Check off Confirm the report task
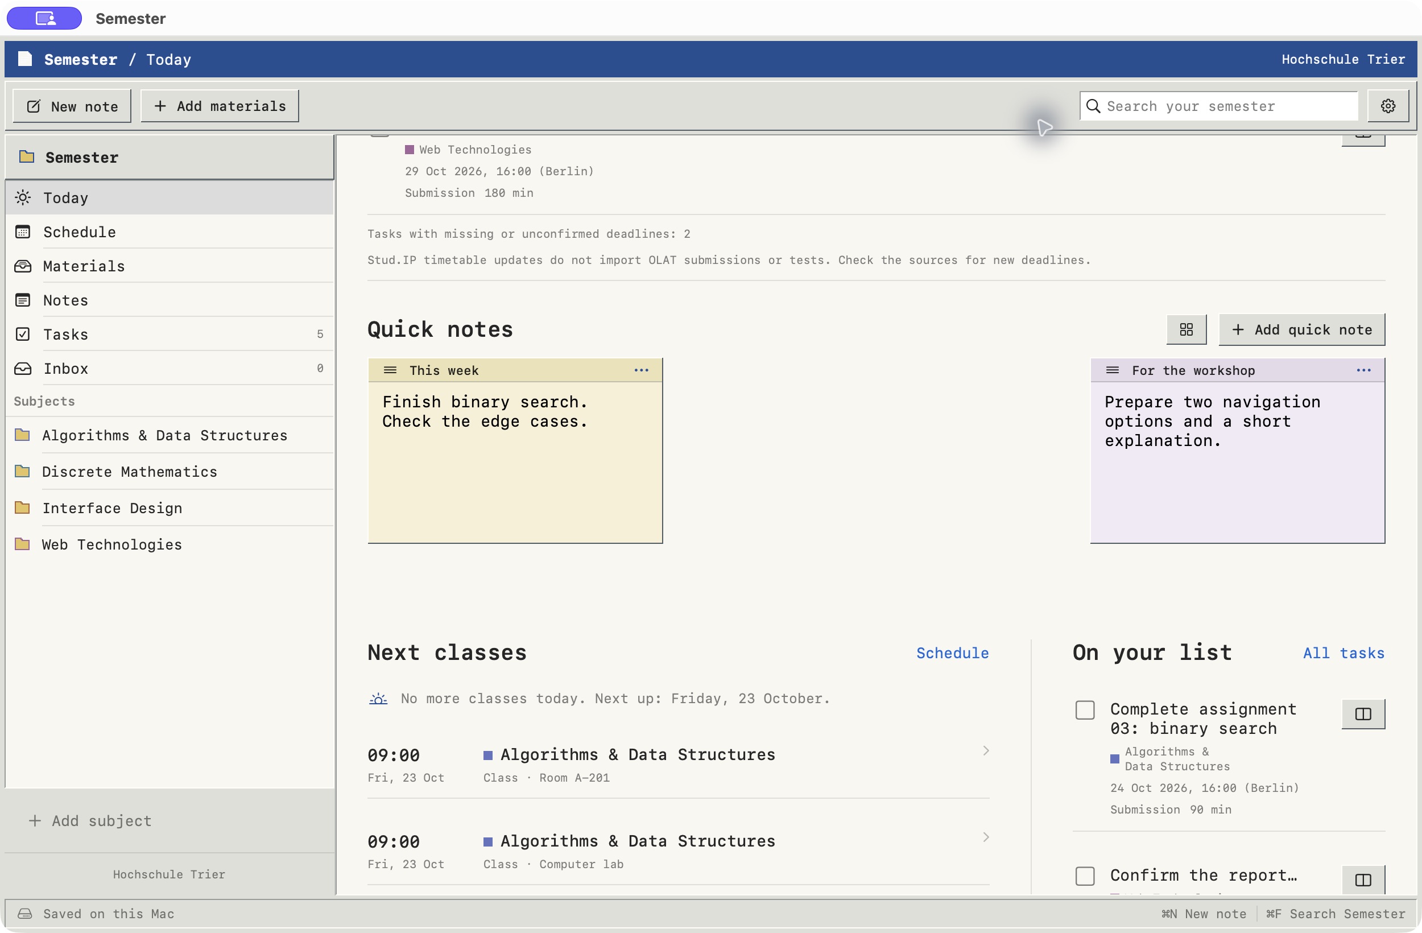1422x933 pixels. click(1085, 876)
